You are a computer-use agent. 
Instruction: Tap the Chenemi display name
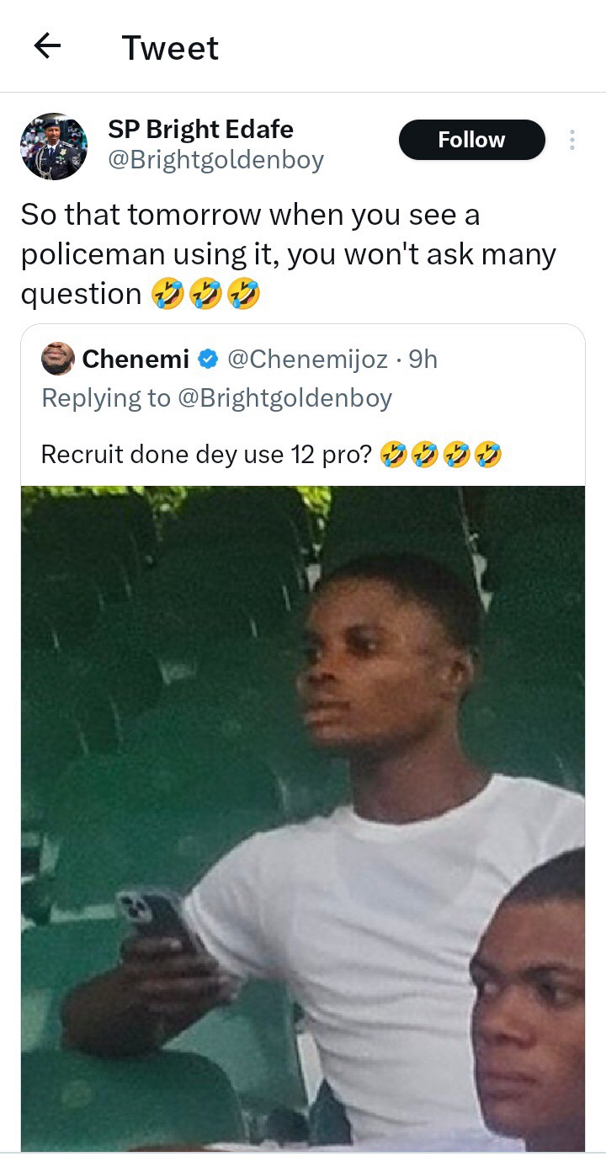(136, 360)
